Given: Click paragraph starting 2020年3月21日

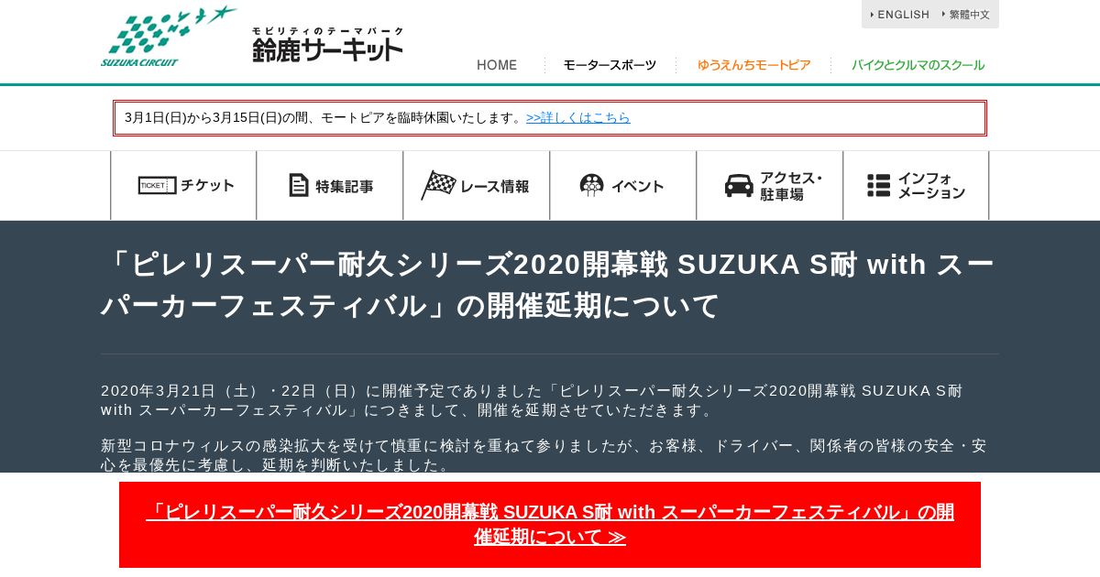Looking at the screenshot, I should (532, 400).
